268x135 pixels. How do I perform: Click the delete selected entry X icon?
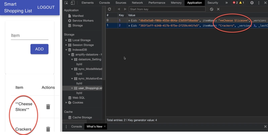tap(218, 9)
